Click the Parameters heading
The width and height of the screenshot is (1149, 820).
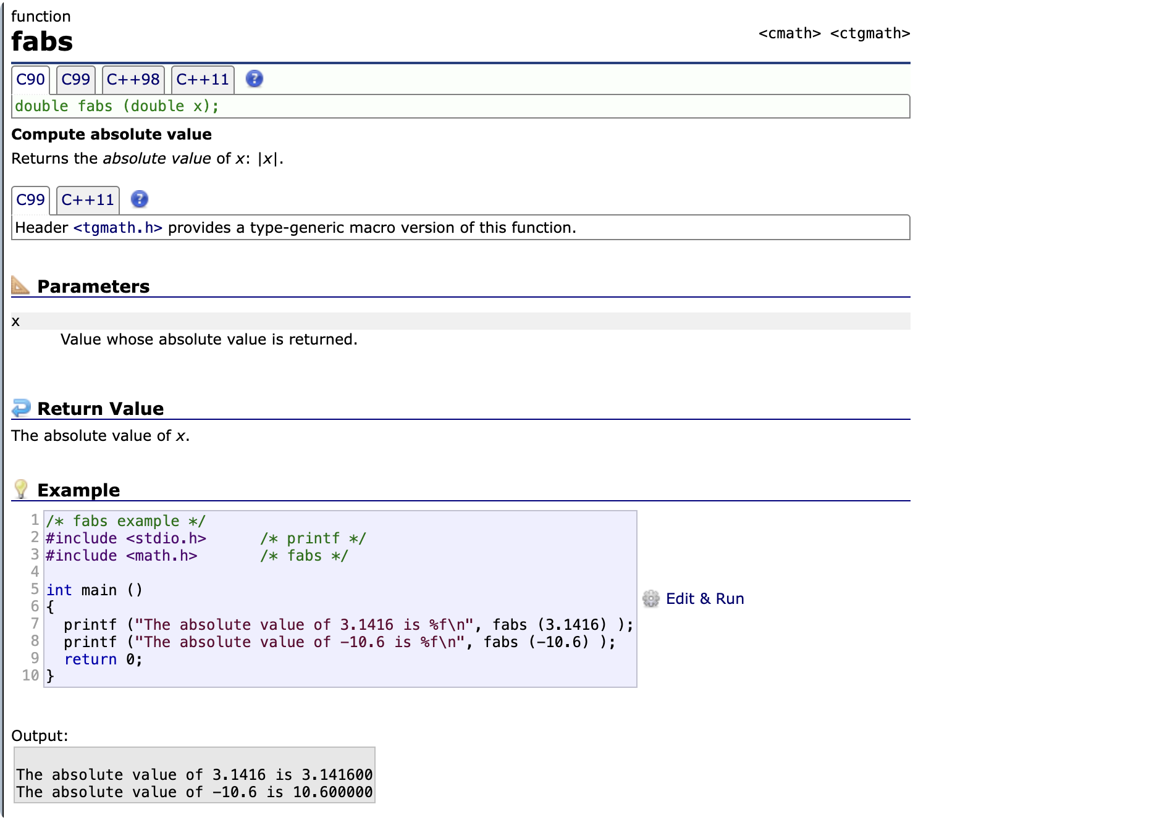[94, 286]
